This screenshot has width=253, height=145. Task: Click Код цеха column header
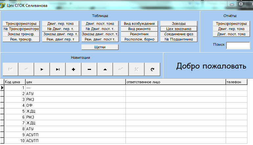15,82
